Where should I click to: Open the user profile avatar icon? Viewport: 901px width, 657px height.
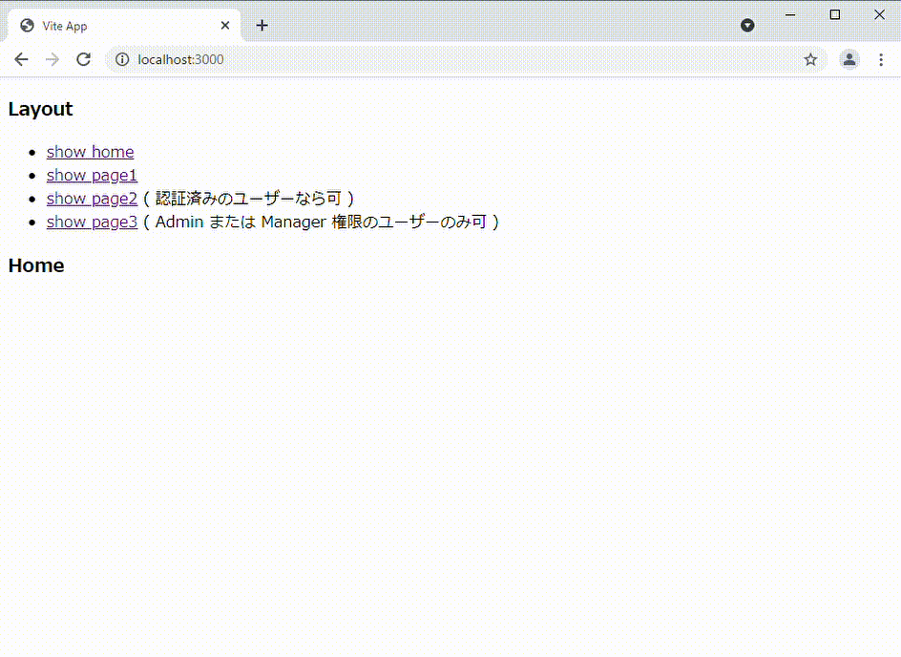[849, 59]
